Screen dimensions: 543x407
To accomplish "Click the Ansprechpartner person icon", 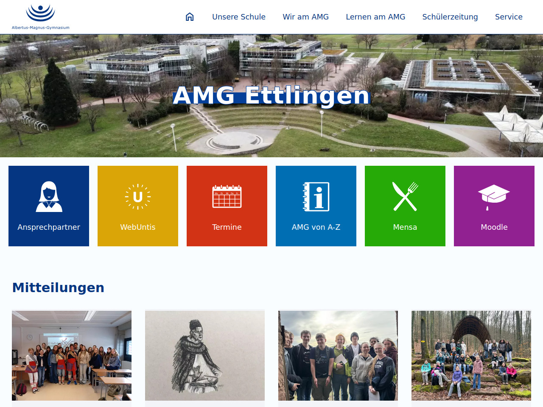I will tap(49, 197).
